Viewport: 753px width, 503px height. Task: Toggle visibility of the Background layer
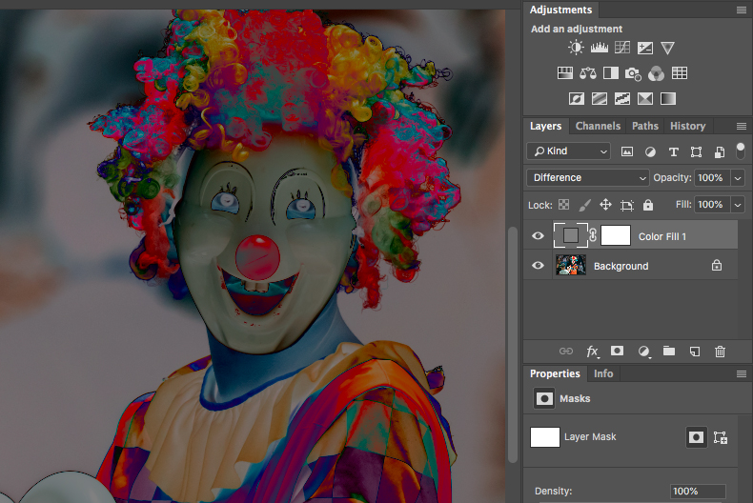click(x=539, y=267)
